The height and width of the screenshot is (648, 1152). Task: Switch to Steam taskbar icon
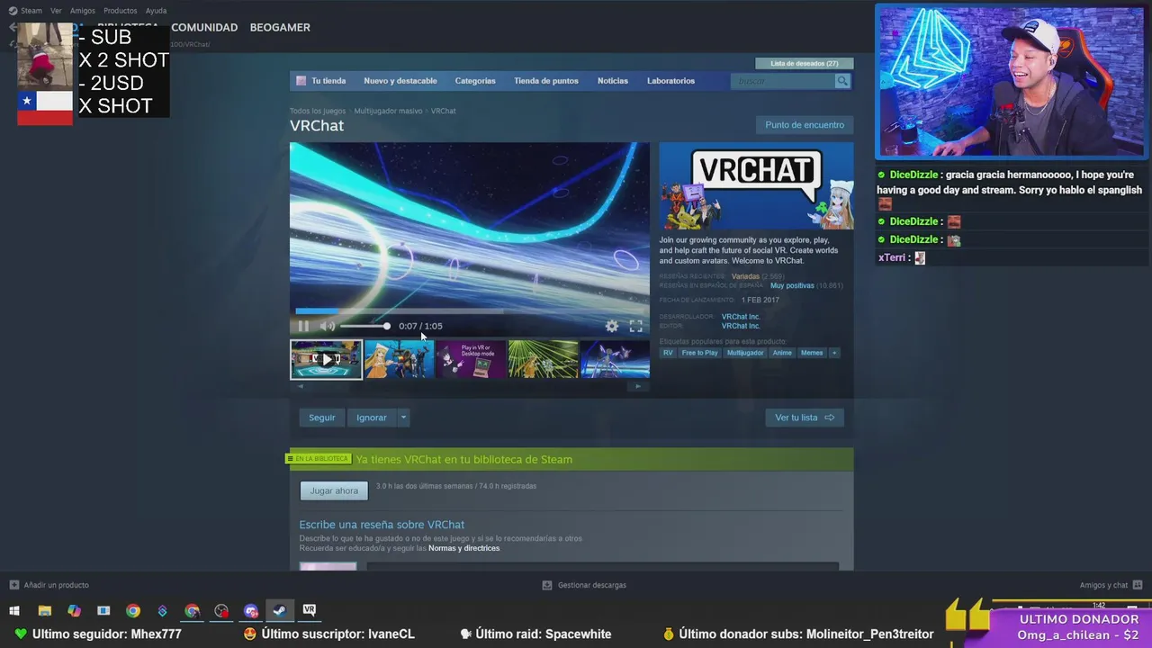[x=280, y=611]
